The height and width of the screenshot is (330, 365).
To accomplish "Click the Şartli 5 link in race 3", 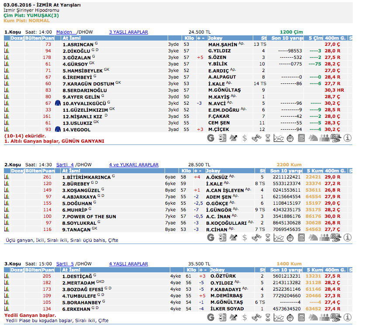I will pyautogui.click(x=65, y=264).
